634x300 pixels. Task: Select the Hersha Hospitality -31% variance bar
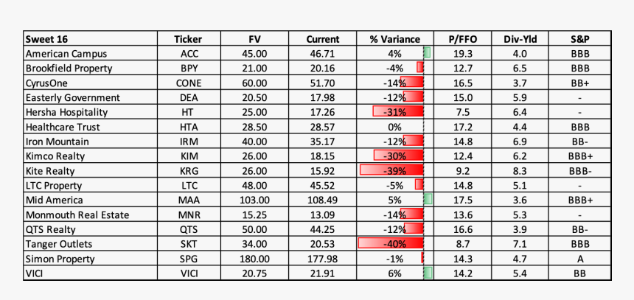click(x=398, y=112)
